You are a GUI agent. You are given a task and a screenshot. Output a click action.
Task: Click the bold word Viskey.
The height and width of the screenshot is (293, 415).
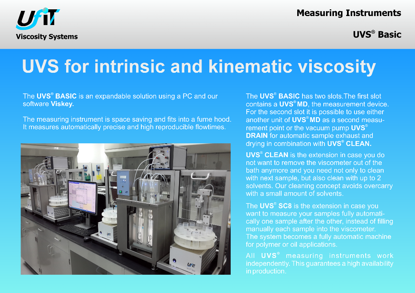(62, 104)
